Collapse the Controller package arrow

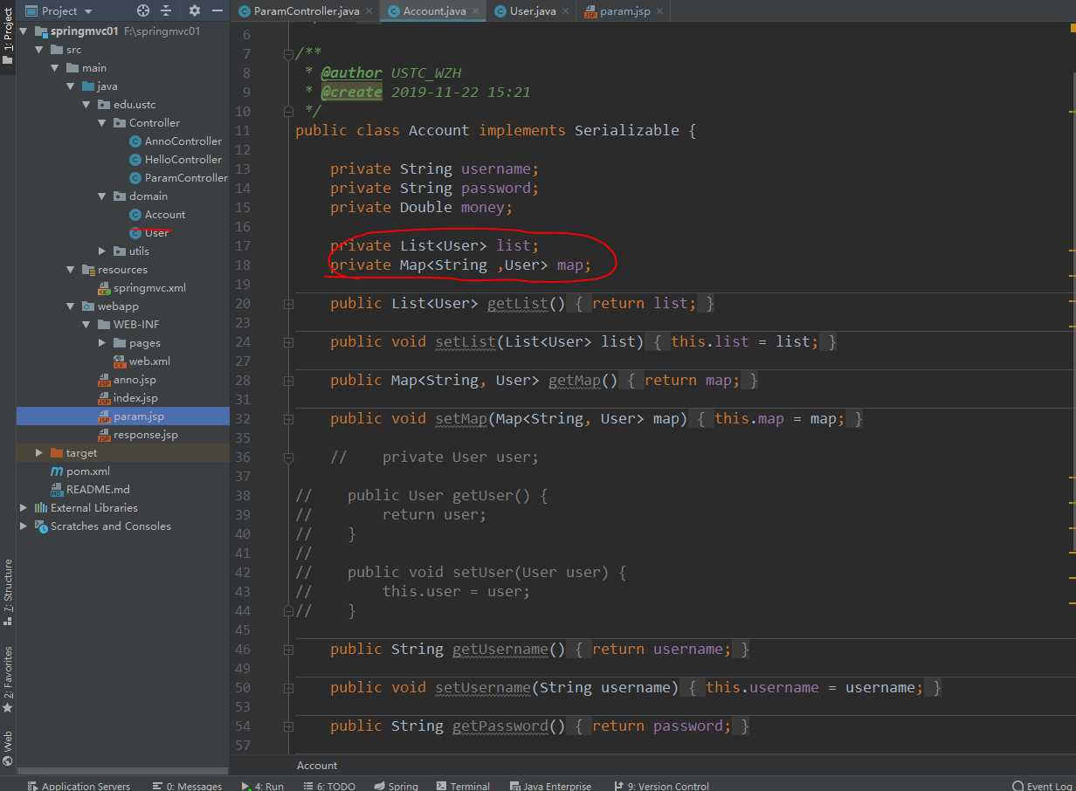(102, 123)
